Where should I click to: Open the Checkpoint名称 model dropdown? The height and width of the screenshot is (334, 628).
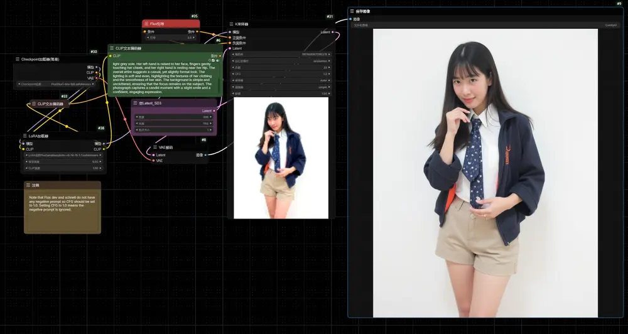[x=56, y=84]
